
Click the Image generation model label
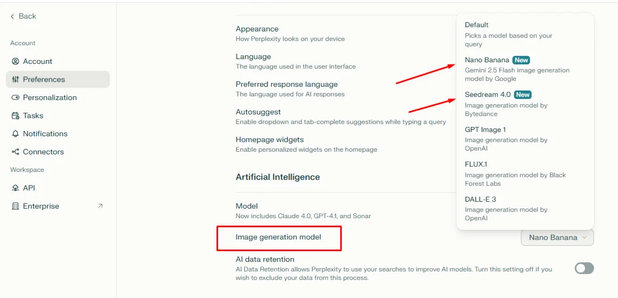278,237
